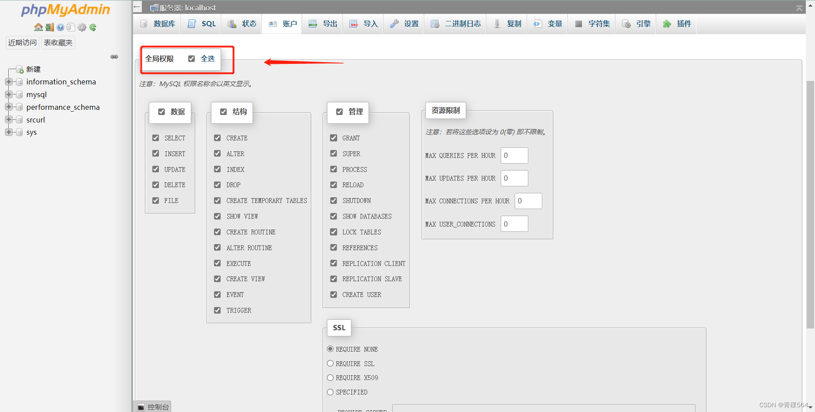Click the MAX QUERIES PER HOUR input field
815x412 pixels.
pos(514,155)
